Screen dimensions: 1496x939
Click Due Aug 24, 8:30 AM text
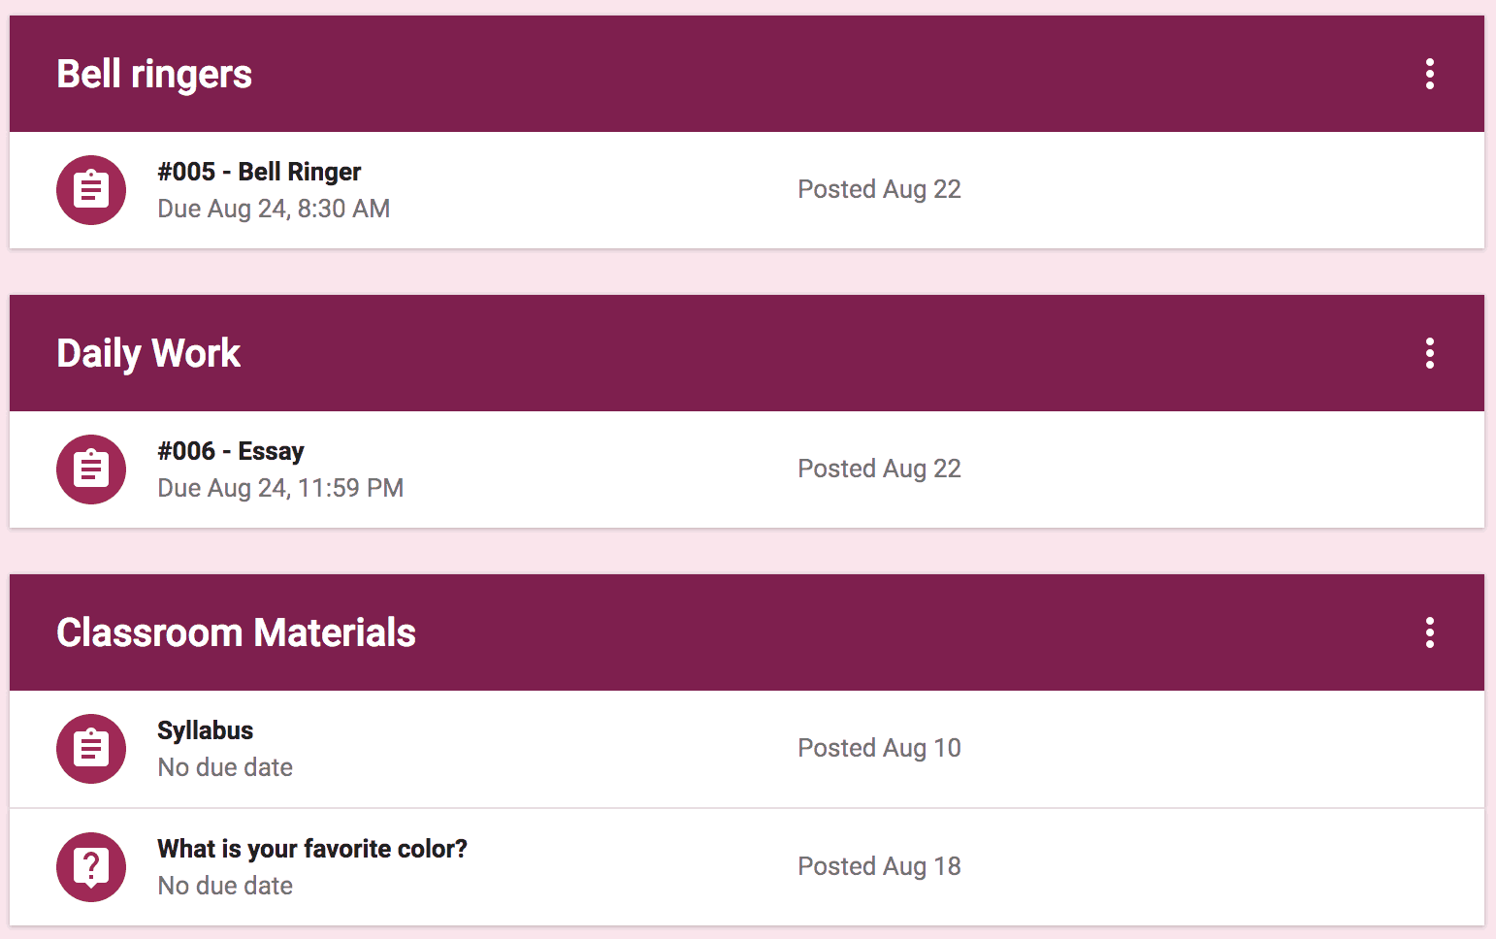click(274, 209)
